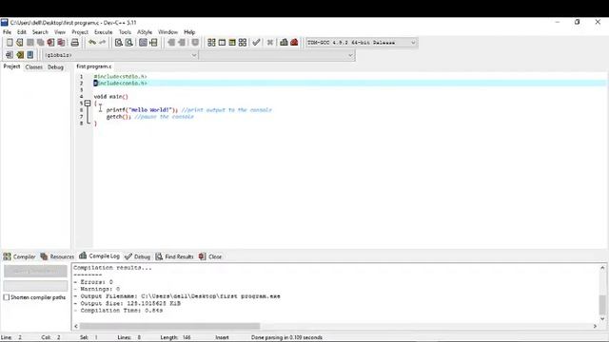609x342 pixels.
Task: Click the green arrow icon in second toolbar row
Action: 20,55
